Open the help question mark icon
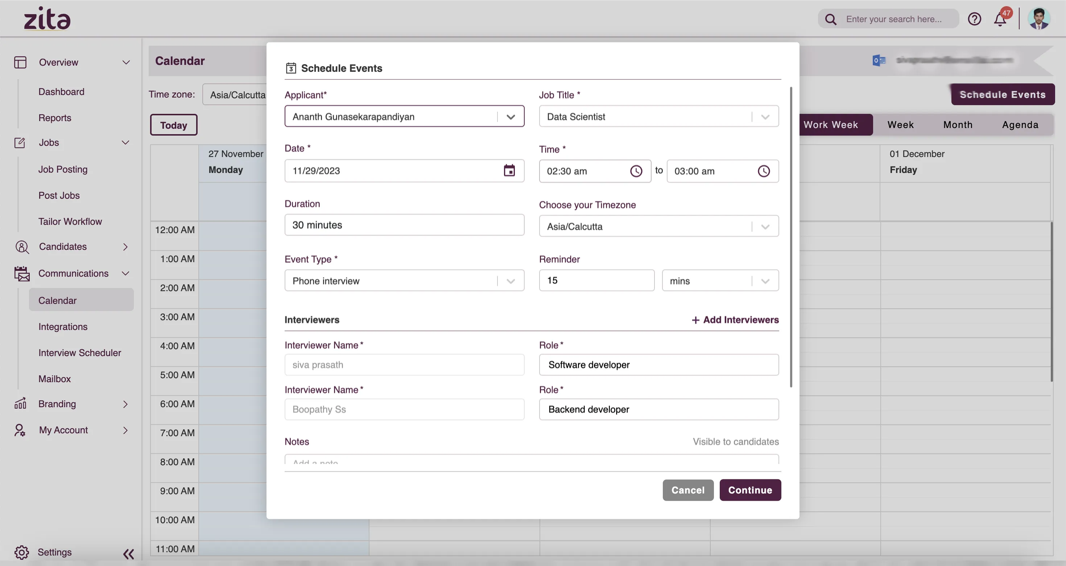 (974, 19)
